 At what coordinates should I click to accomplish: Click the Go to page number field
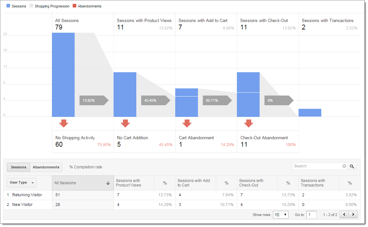coord(312,215)
